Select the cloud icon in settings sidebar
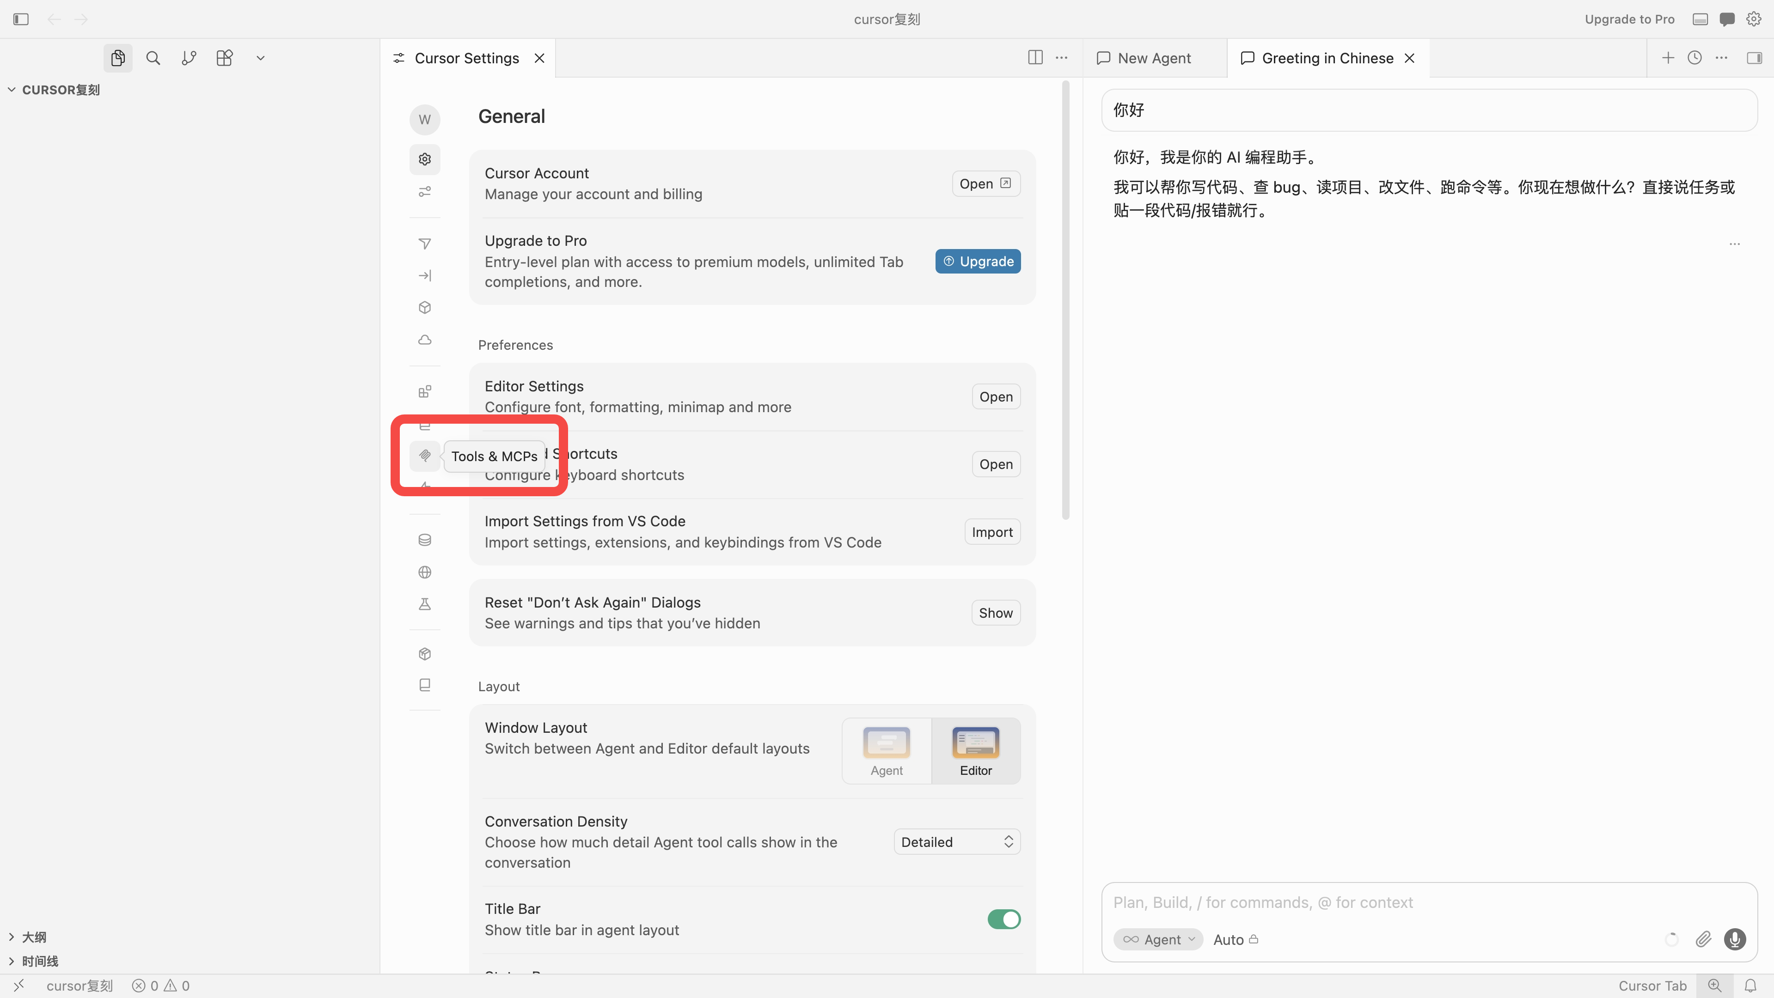Viewport: 1774px width, 998px height. point(425,340)
